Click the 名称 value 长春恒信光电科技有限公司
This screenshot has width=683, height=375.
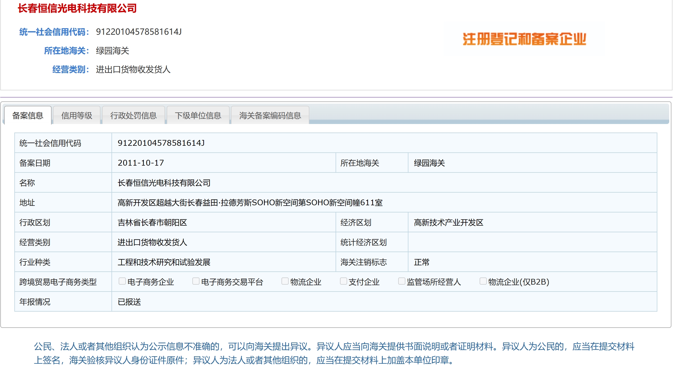(x=164, y=183)
